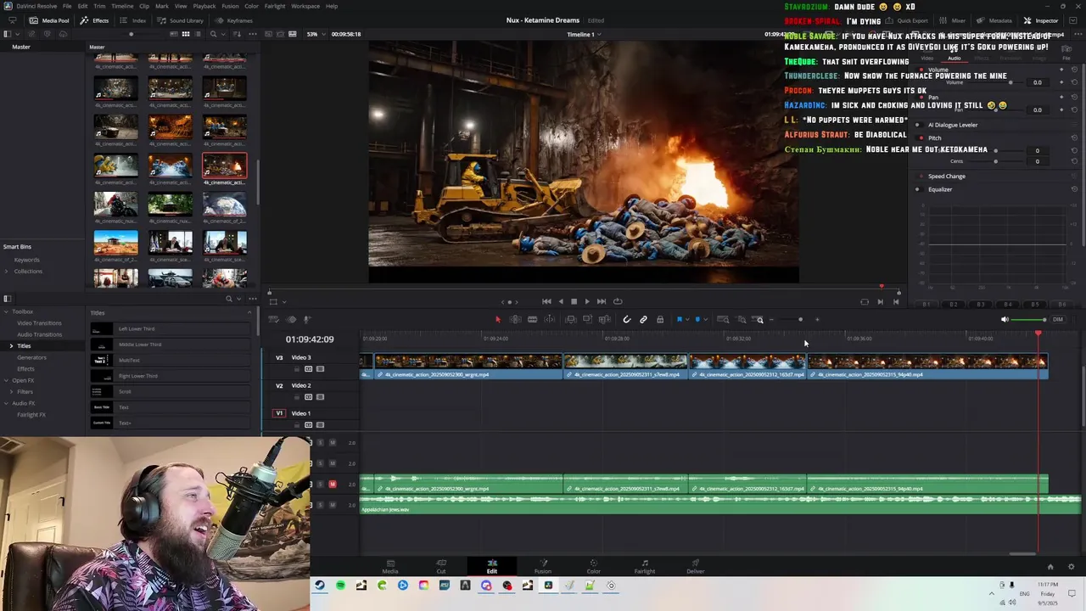Jump to the first frame
Image resolution: width=1086 pixels, height=611 pixels.
pyautogui.click(x=546, y=301)
